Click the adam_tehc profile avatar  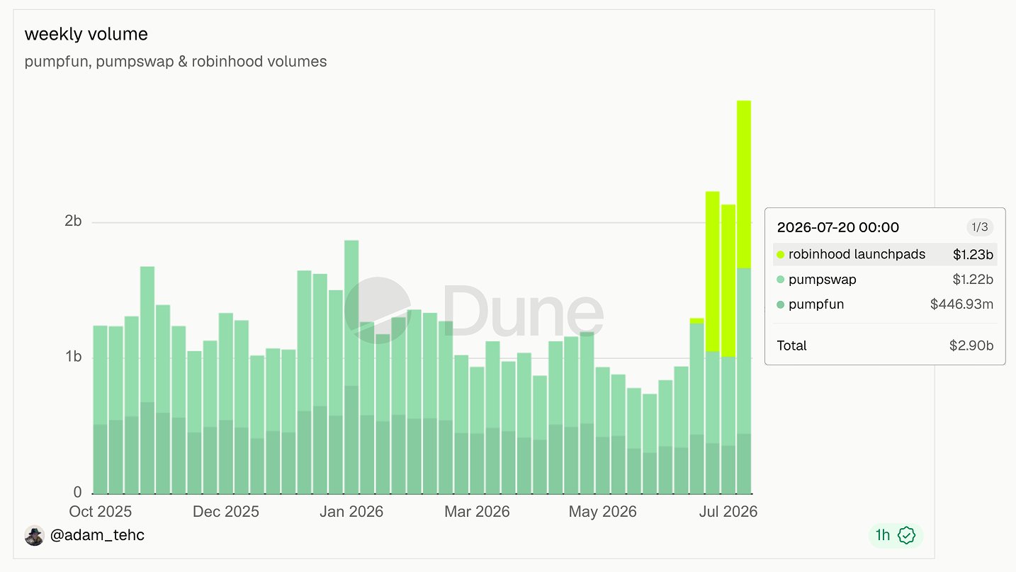coord(34,535)
